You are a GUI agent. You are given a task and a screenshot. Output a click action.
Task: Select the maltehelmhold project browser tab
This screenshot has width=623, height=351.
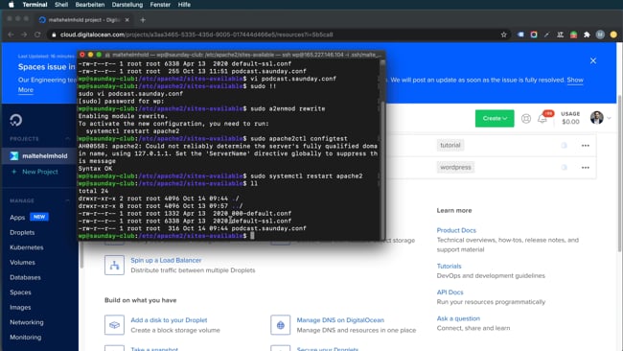(x=83, y=20)
